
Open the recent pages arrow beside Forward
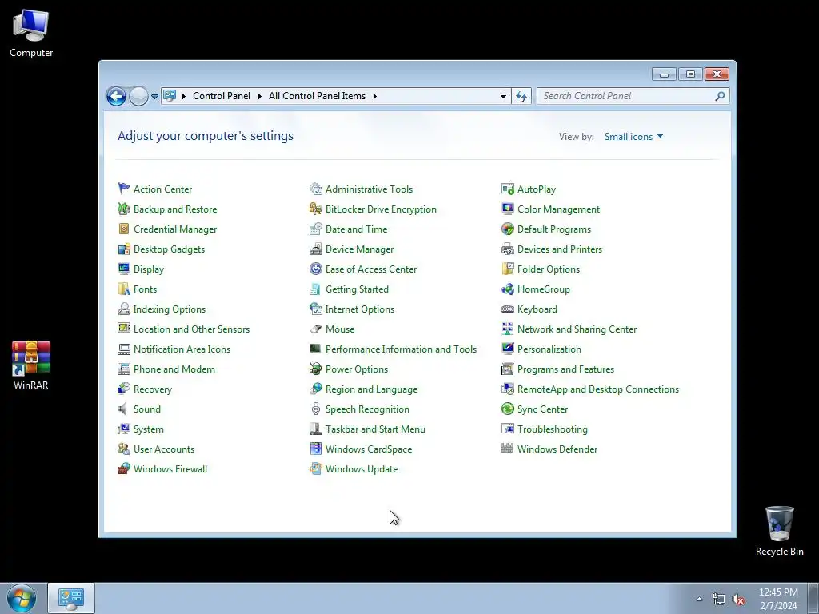(154, 96)
